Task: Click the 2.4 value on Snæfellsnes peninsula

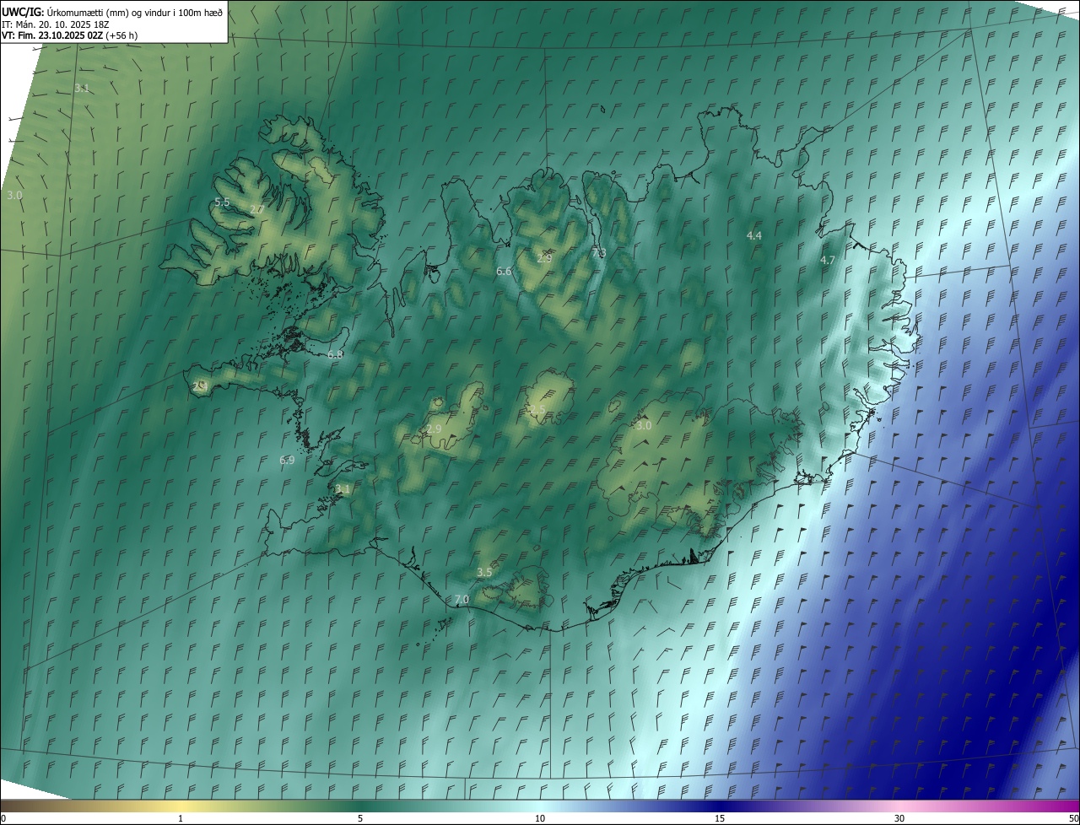Action: (200, 386)
